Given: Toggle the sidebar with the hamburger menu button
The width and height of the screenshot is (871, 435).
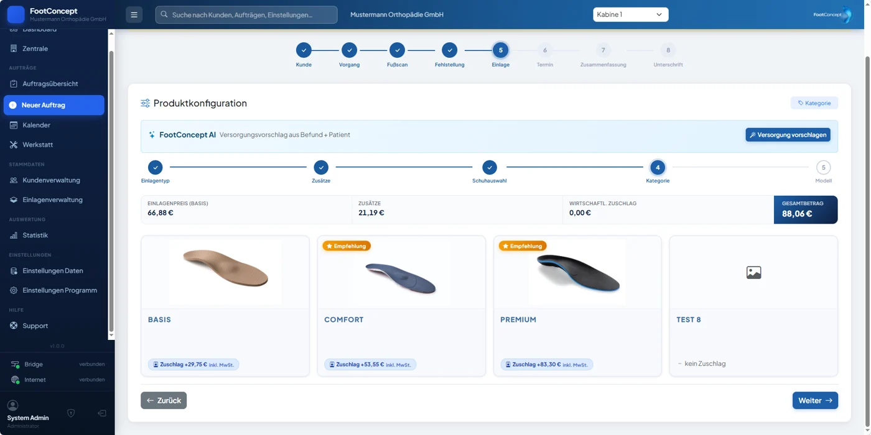Looking at the screenshot, I should click(134, 14).
